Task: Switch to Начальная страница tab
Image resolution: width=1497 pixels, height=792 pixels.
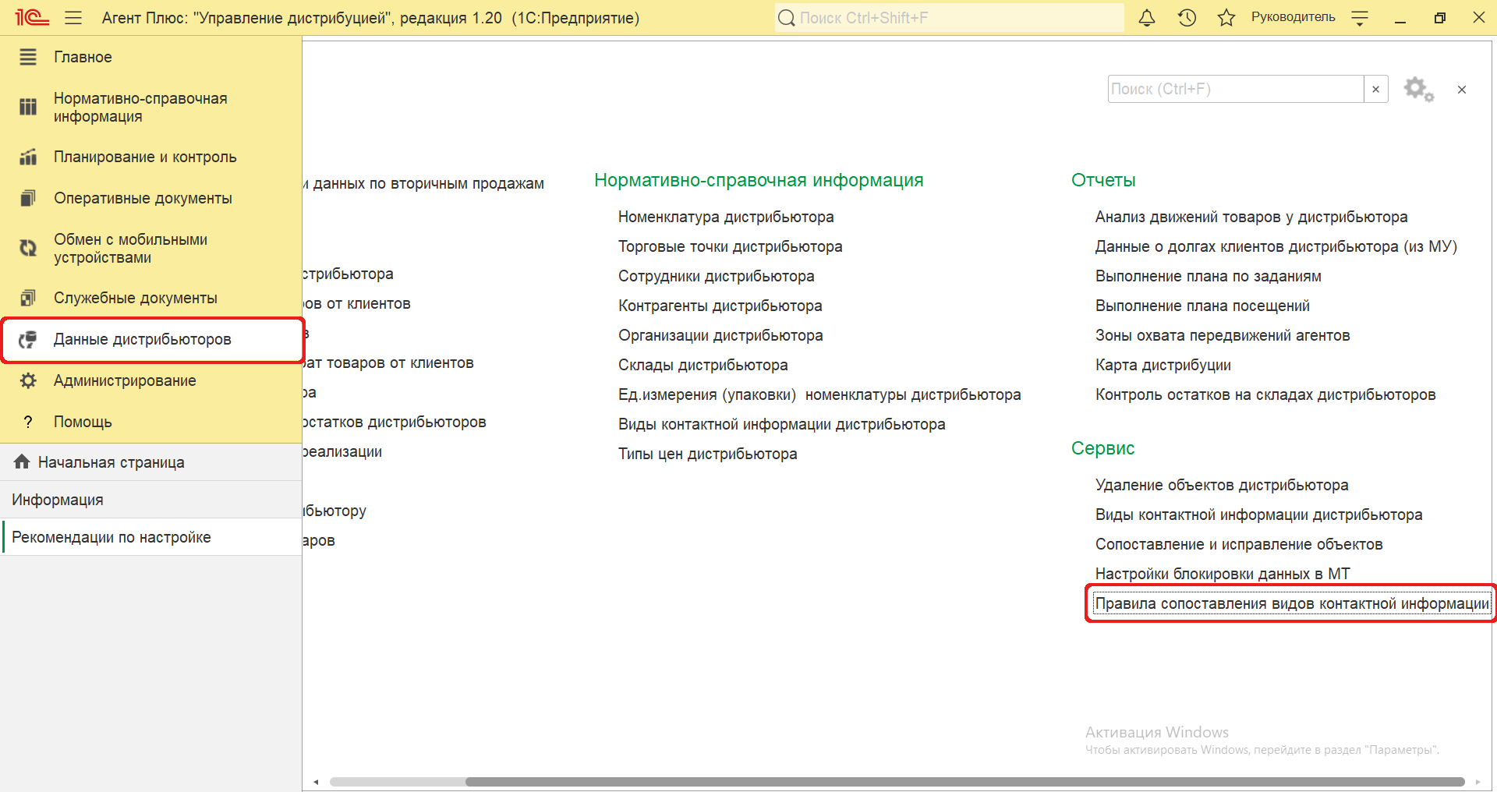Action: tap(150, 462)
